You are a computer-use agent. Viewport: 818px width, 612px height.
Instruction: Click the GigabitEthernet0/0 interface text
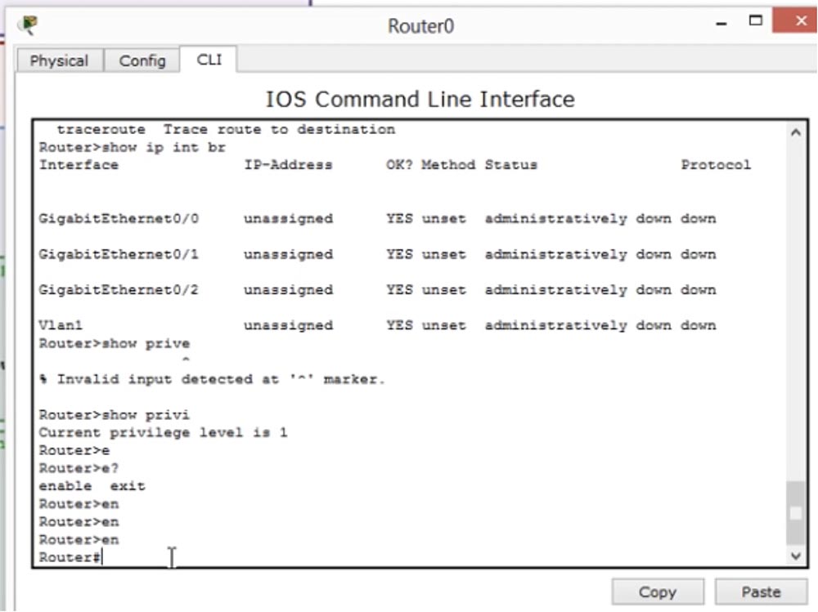click(x=119, y=218)
